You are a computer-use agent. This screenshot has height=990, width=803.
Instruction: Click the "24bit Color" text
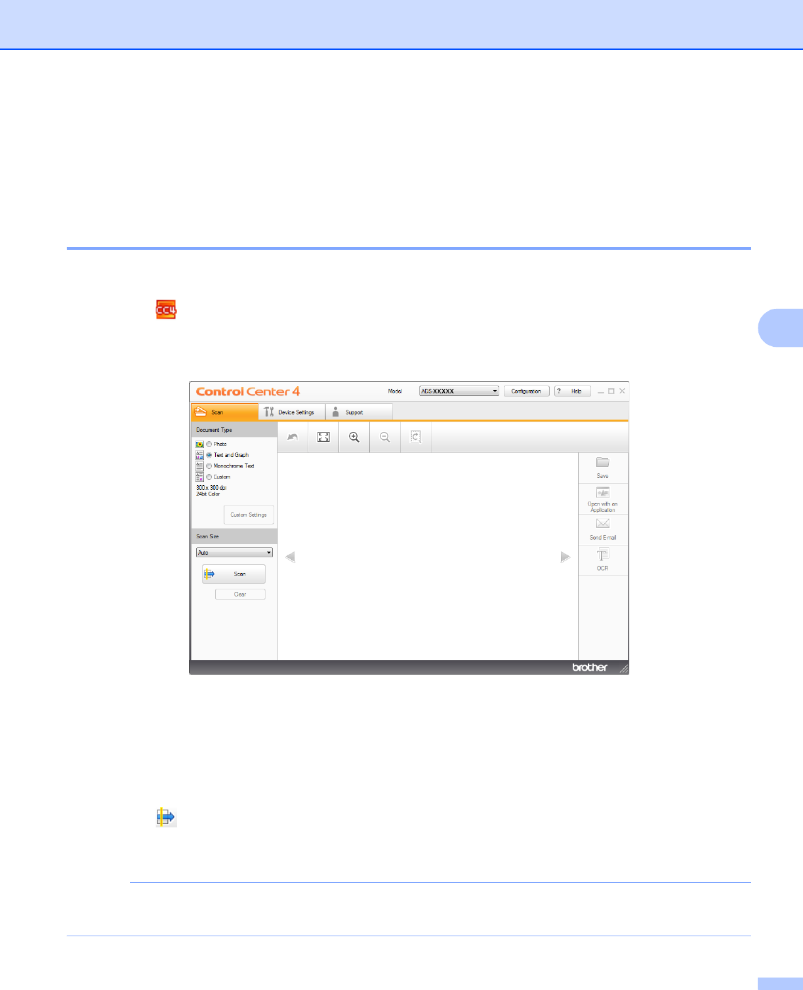pyautogui.click(x=208, y=494)
